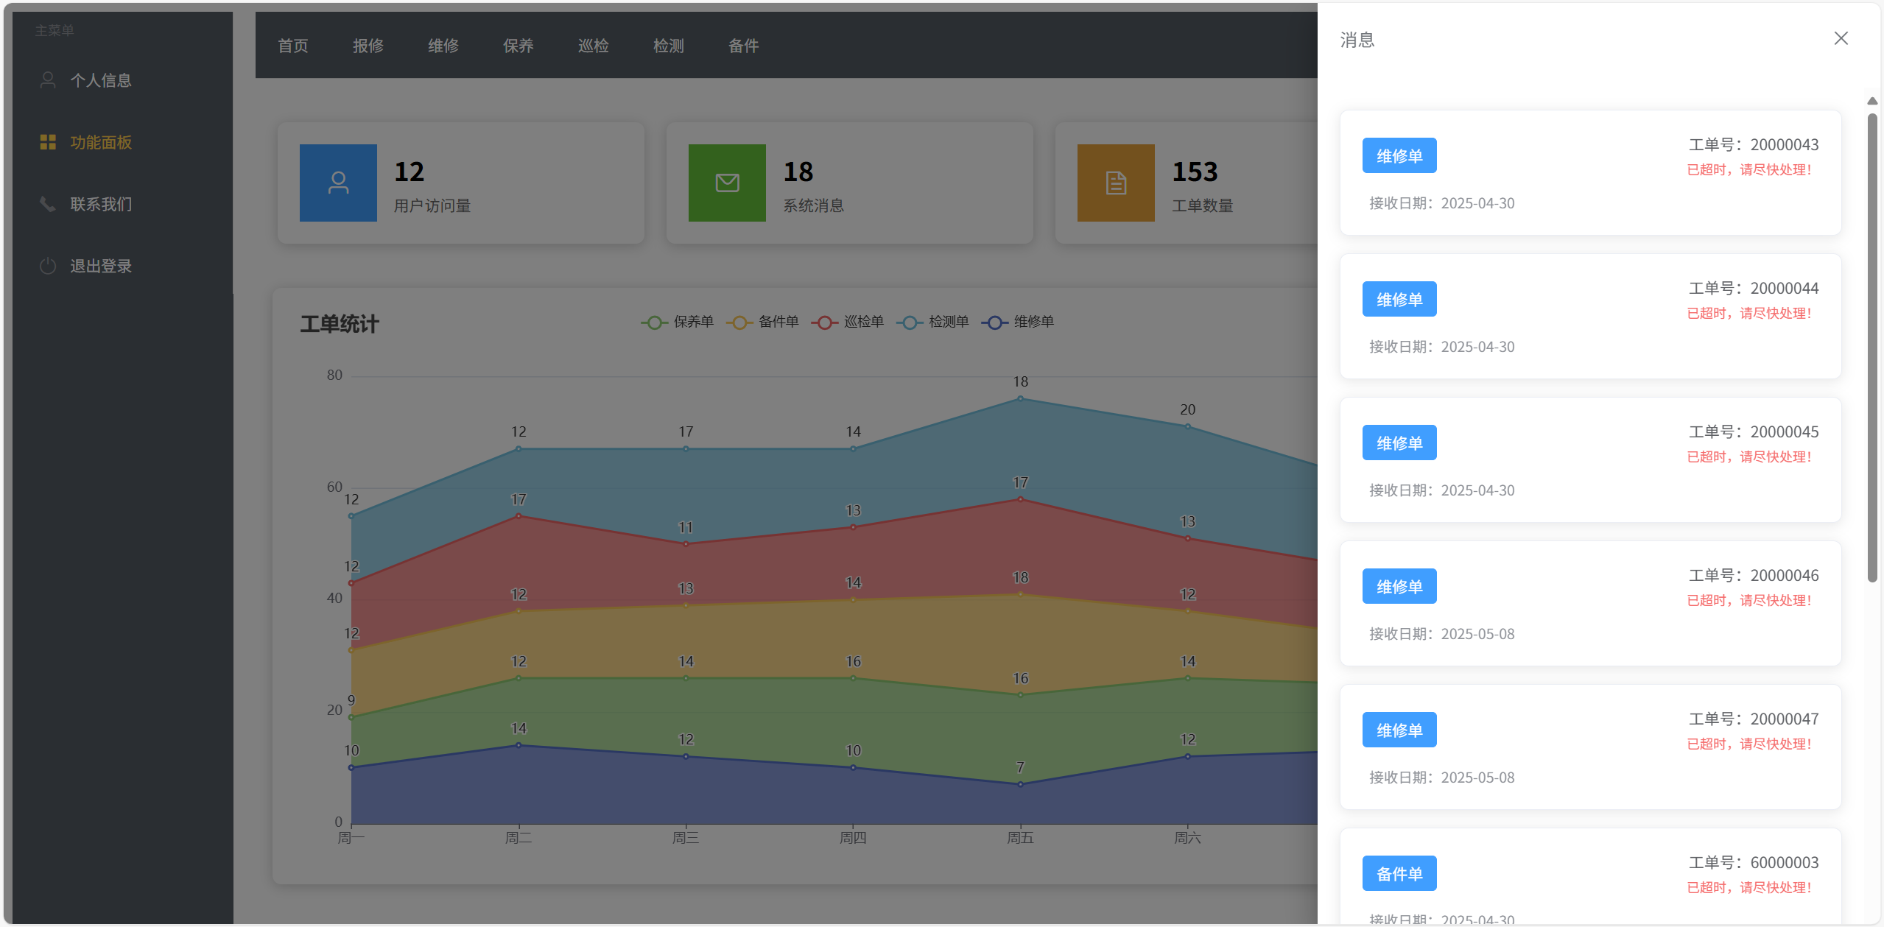Click the person icon beside 个人信息
This screenshot has width=1884, height=927.
48,80
